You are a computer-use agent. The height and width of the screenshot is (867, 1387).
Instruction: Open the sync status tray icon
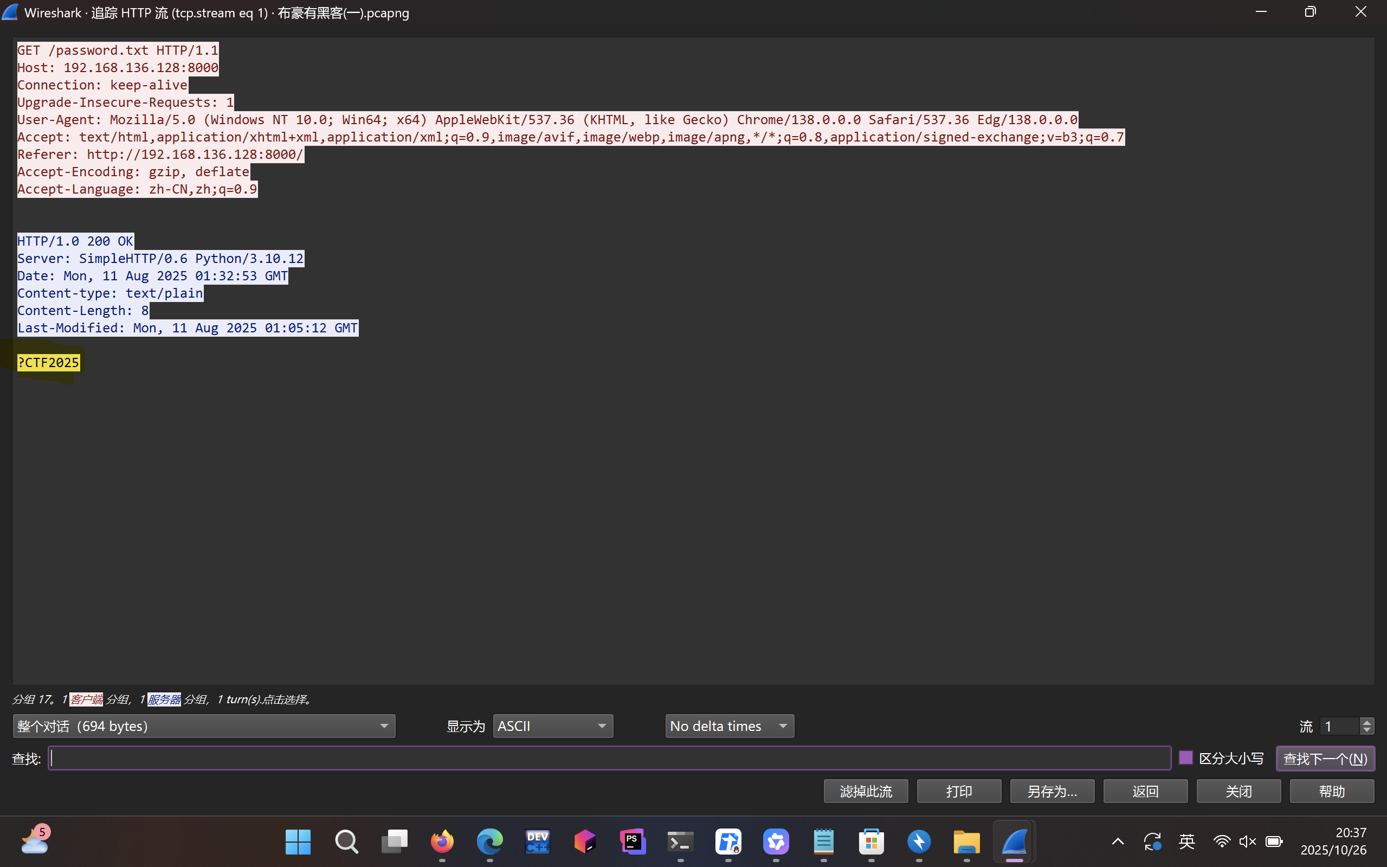1153,842
